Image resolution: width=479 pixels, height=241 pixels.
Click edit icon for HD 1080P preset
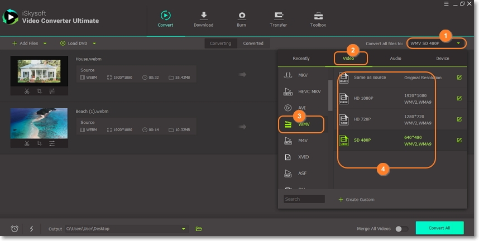pos(459,98)
